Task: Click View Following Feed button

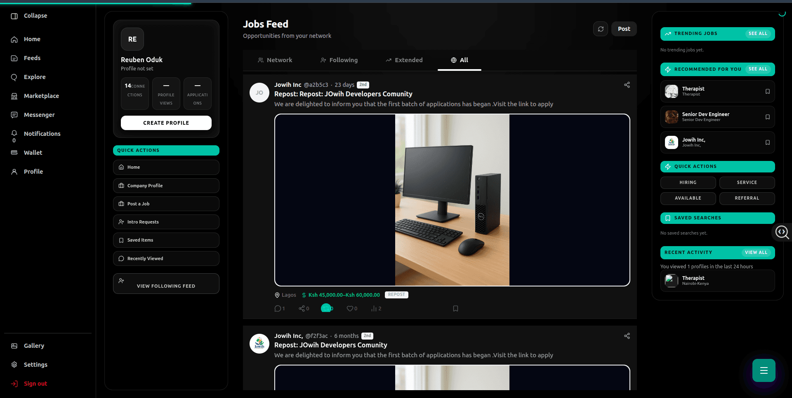Action: coord(166,284)
